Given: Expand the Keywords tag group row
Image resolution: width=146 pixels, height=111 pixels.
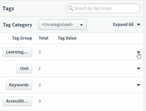Looking at the screenshot, I should pos(139,85).
